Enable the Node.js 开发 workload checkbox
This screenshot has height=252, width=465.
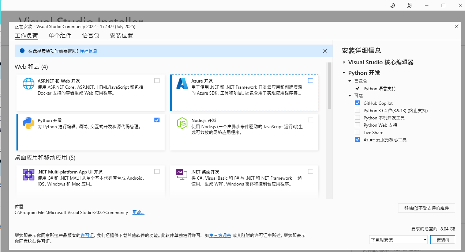tap(311, 120)
